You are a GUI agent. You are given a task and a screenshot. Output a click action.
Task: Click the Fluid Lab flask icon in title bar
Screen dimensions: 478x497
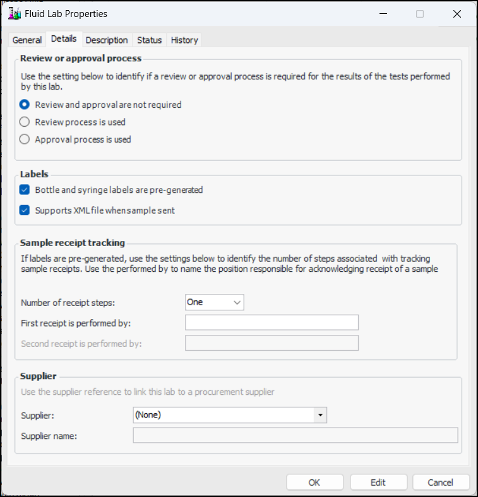(x=14, y=14)
